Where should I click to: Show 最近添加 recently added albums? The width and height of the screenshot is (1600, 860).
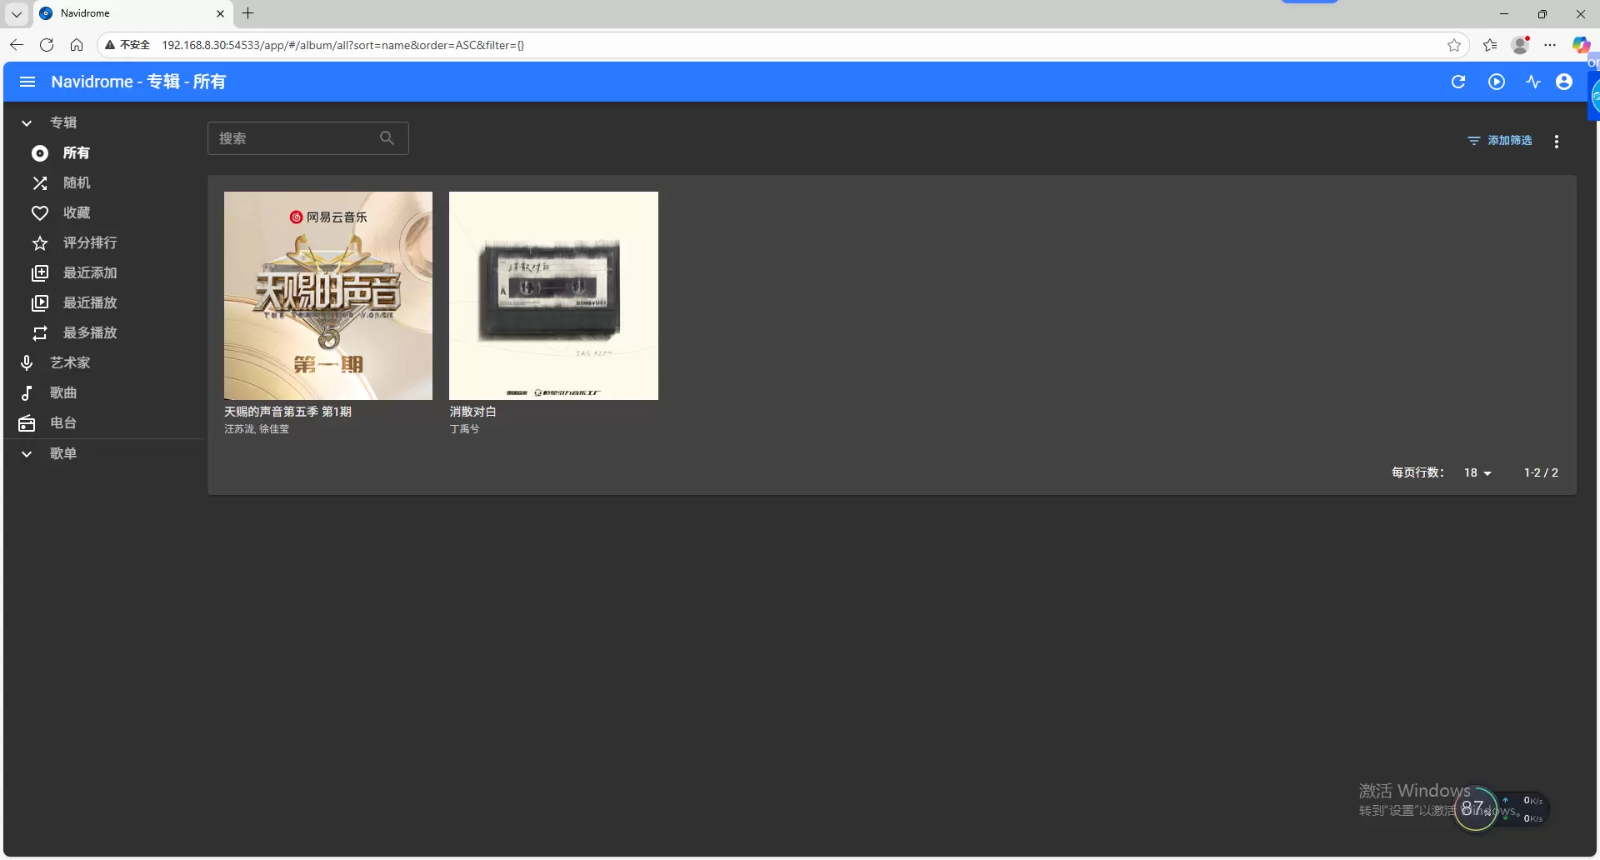click(89, 273)
